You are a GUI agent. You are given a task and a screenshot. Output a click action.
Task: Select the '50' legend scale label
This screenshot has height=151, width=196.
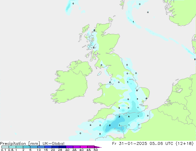tap(96, 150)
